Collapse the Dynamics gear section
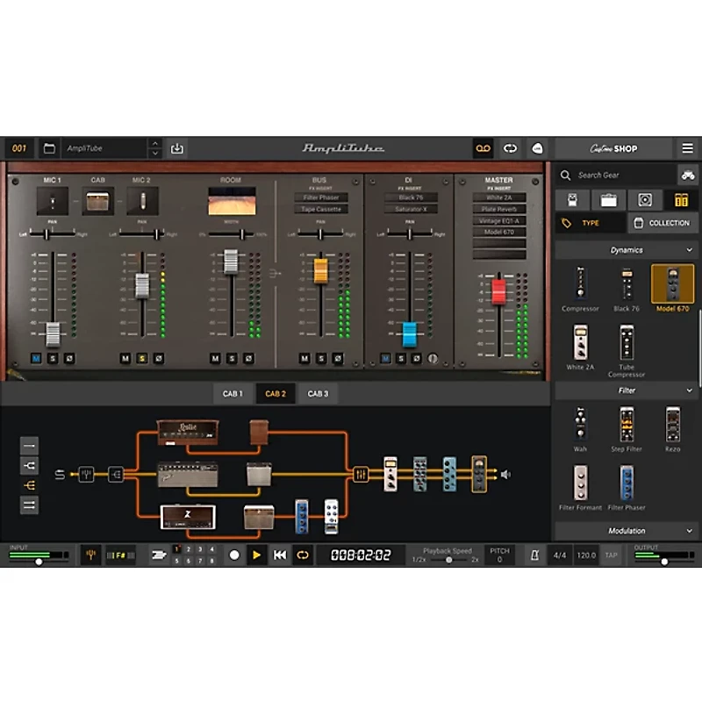702x702 pixels. [691, 250]
